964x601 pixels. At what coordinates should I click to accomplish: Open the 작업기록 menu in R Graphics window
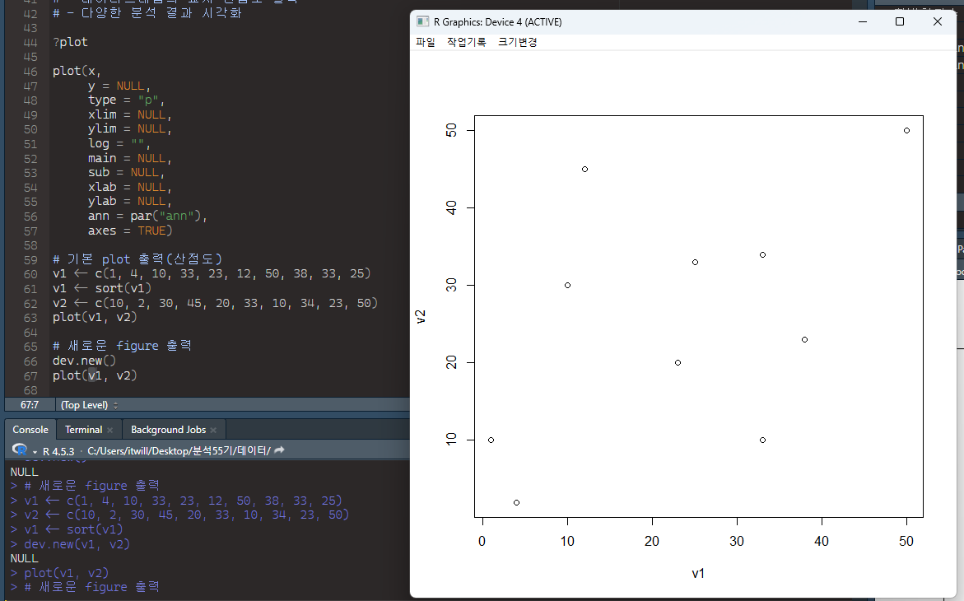[466, 42]
